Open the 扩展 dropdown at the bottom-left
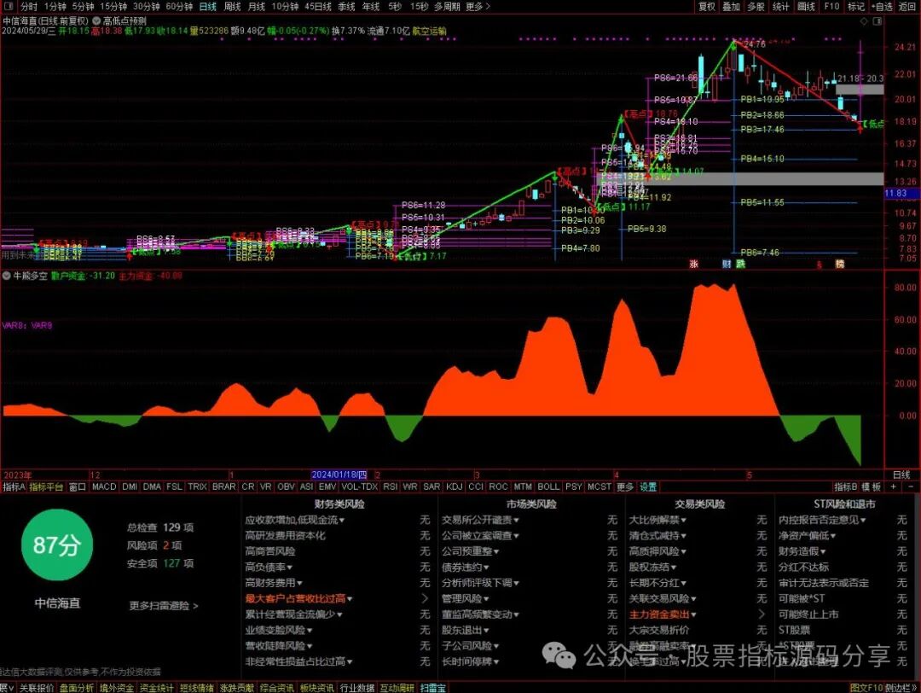 click(x=7, y=688)
